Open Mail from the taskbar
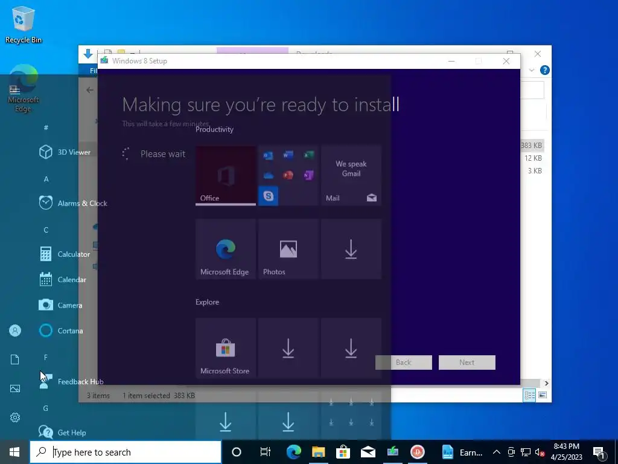 point(368,452)
